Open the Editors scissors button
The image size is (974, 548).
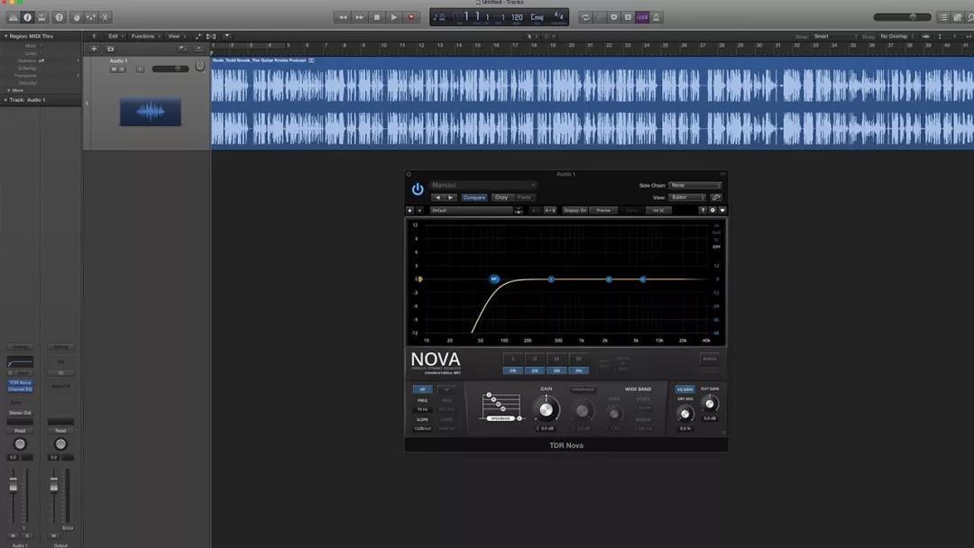[x=105, y=17]
